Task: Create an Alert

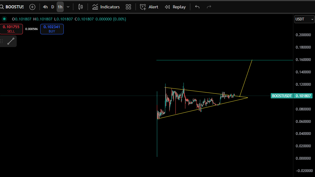Action: [149, 7]
